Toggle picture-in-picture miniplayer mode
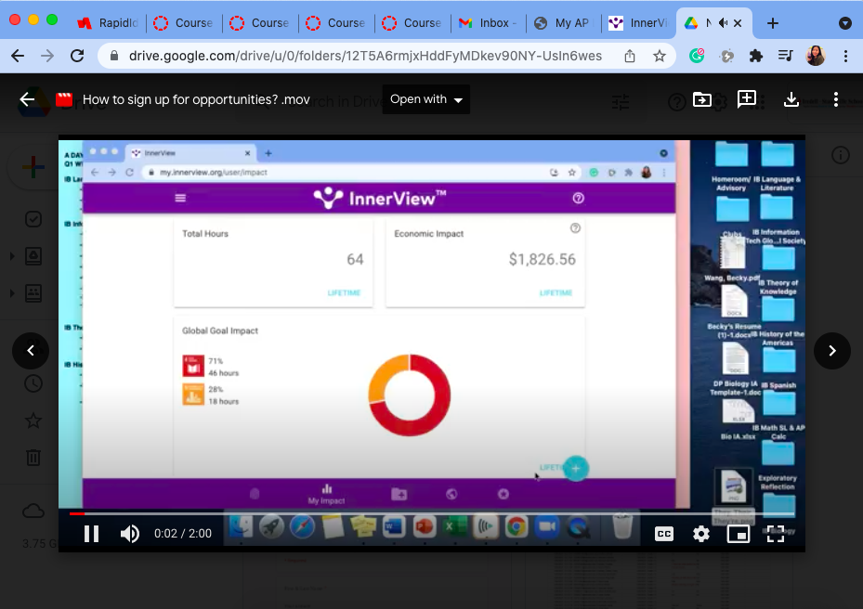863x609 pixels. point(739,534)
